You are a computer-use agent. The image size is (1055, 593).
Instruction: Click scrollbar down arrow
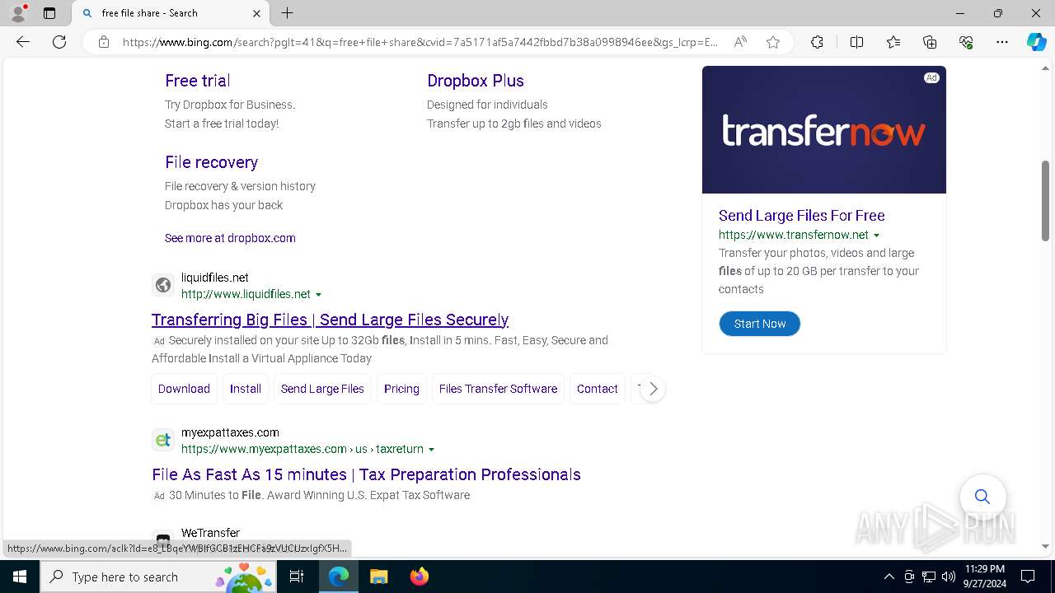coord(1045,546)
